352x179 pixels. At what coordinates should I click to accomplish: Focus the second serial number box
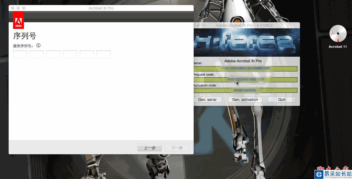pos(37,54)
